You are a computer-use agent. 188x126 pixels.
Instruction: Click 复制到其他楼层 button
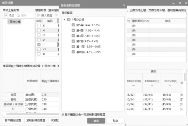pos(36,120)
